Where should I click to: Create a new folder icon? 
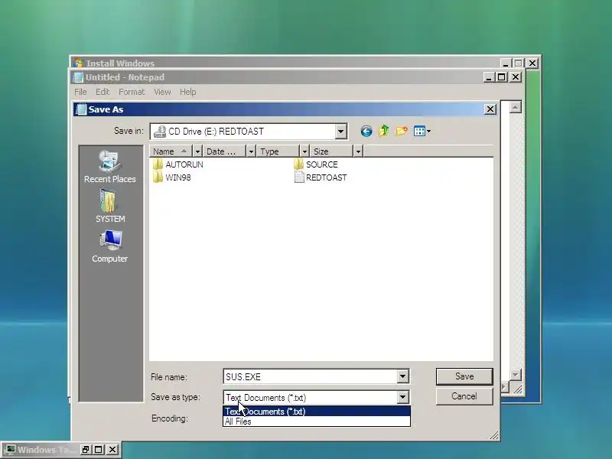click(402, 131)
